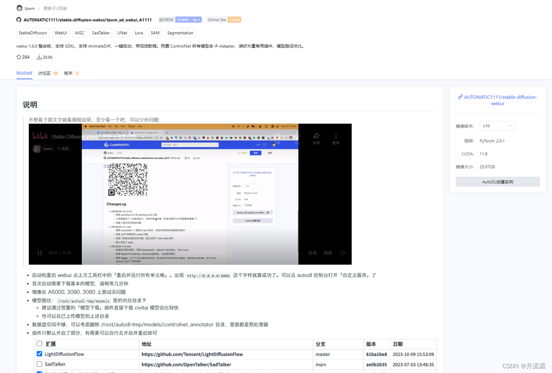Switch to the README tab
The width and height of the screenshot is (552, 373).
(x=25, y=73)
